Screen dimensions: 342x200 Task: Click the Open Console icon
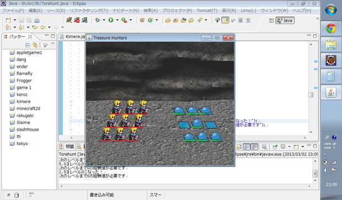pos(296,147)
